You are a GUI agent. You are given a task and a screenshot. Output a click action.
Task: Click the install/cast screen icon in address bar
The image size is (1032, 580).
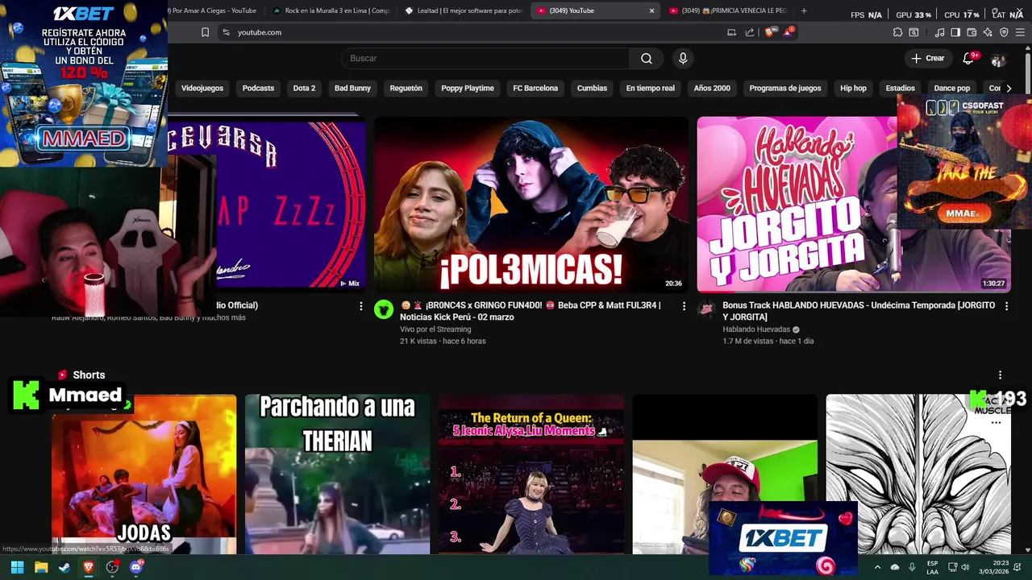[731, 32]
